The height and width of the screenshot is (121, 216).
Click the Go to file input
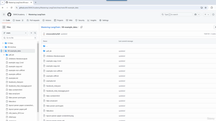[x=20, y=38]
